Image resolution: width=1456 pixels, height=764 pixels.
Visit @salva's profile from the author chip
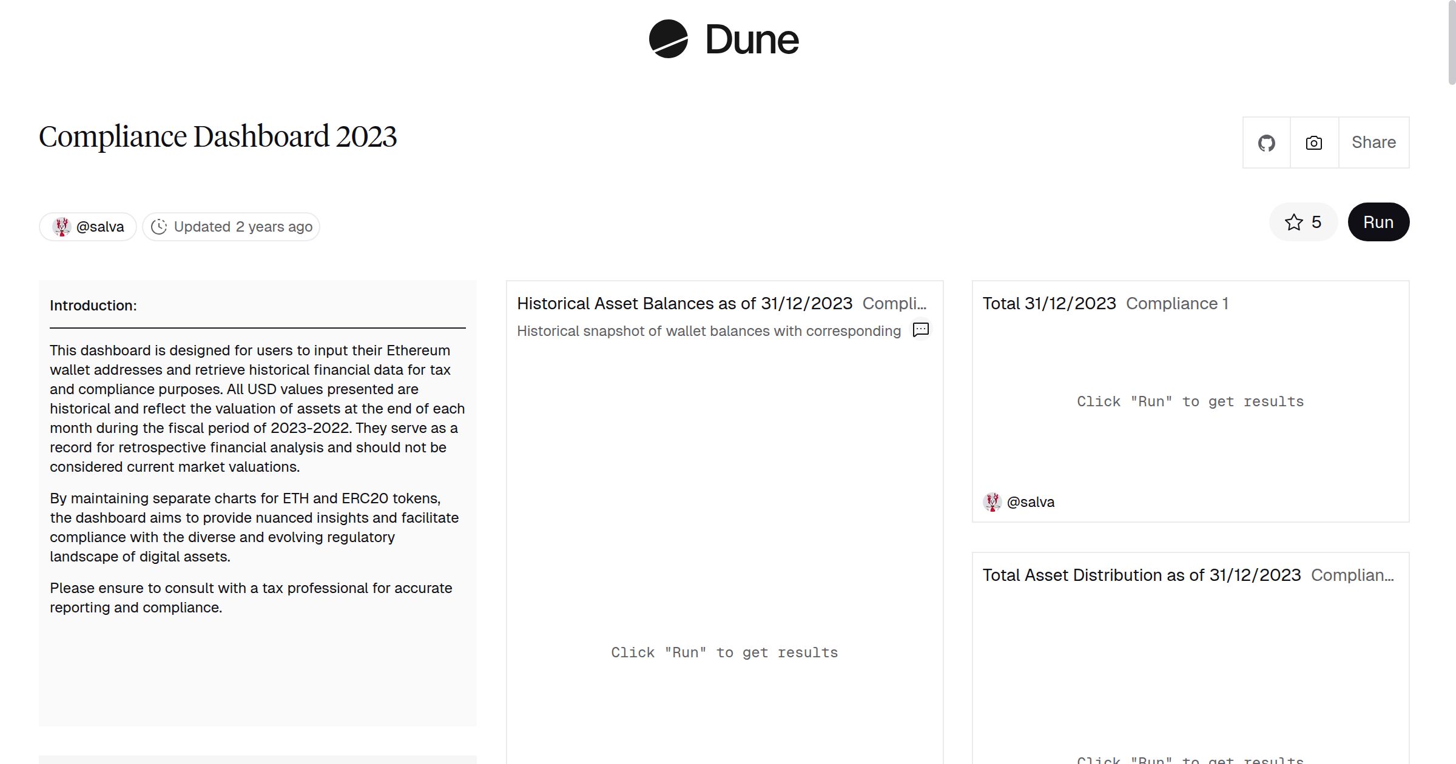pos(100,226)
